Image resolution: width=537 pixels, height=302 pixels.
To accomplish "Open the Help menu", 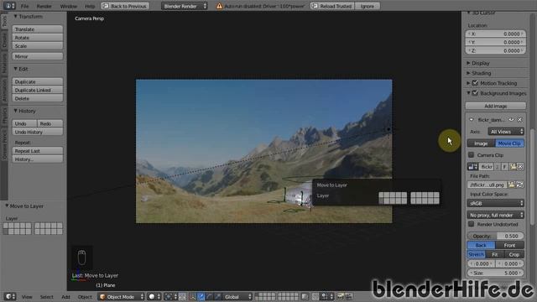I will [90, 6].
